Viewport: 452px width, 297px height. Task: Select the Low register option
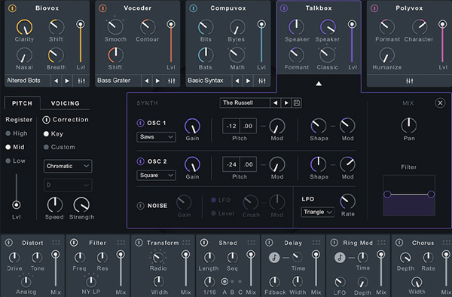point(16,161)
